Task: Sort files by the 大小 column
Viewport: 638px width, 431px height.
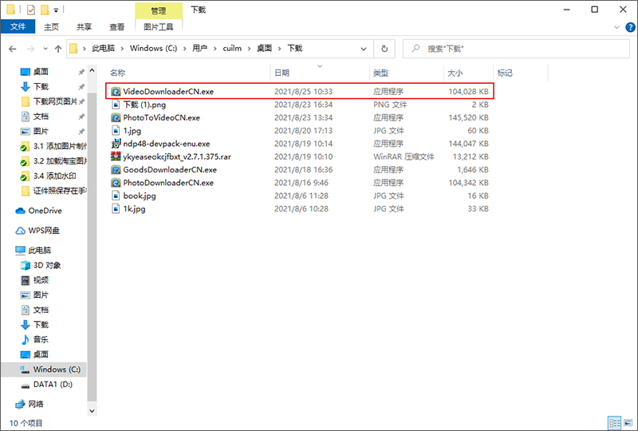Action: click(455, 73)
